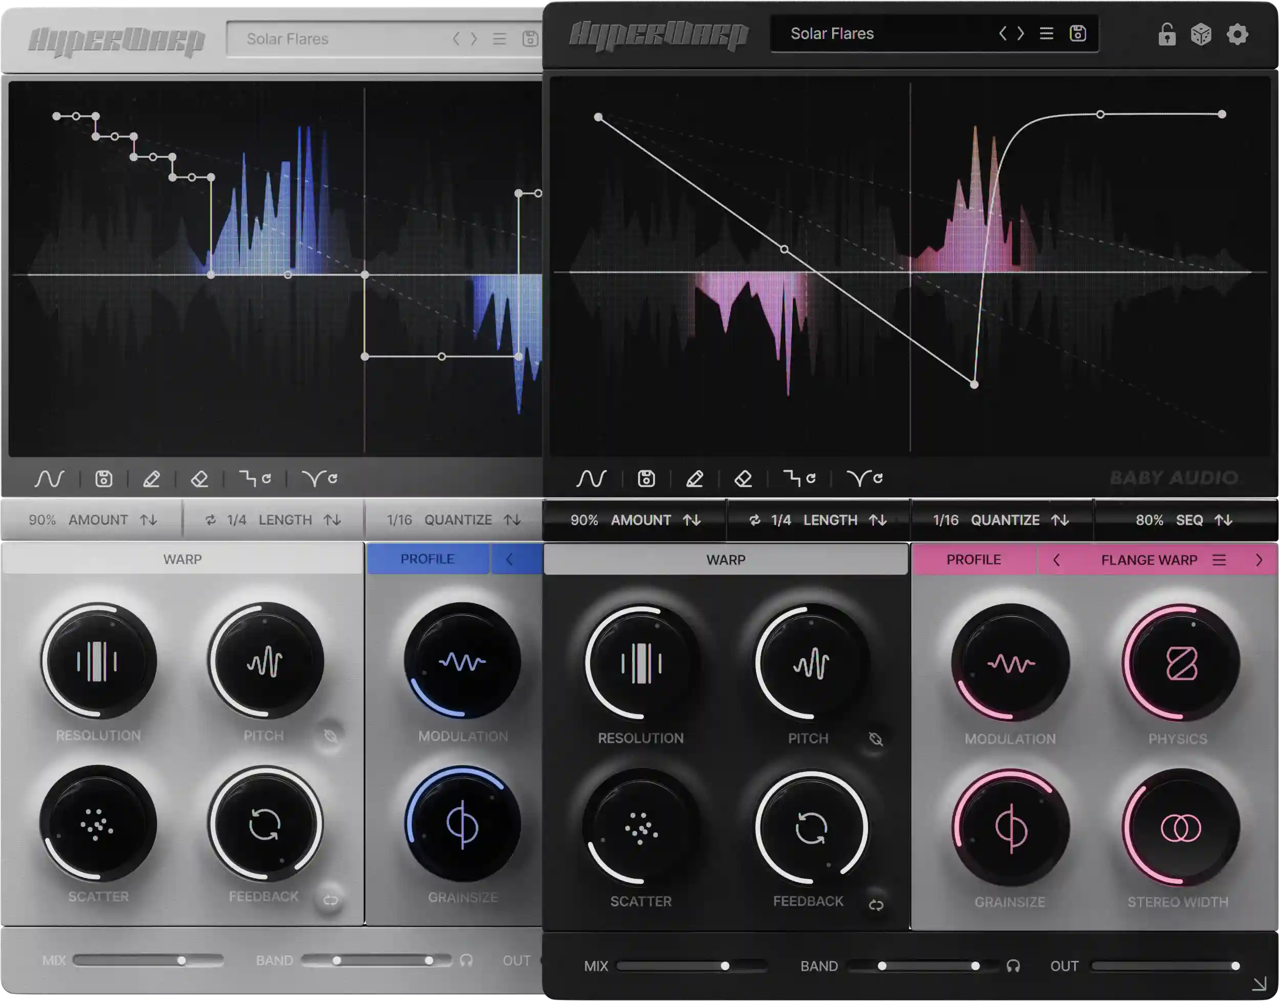
Task: Click step reset icon in light window toolbar
Action: [255, 479]
